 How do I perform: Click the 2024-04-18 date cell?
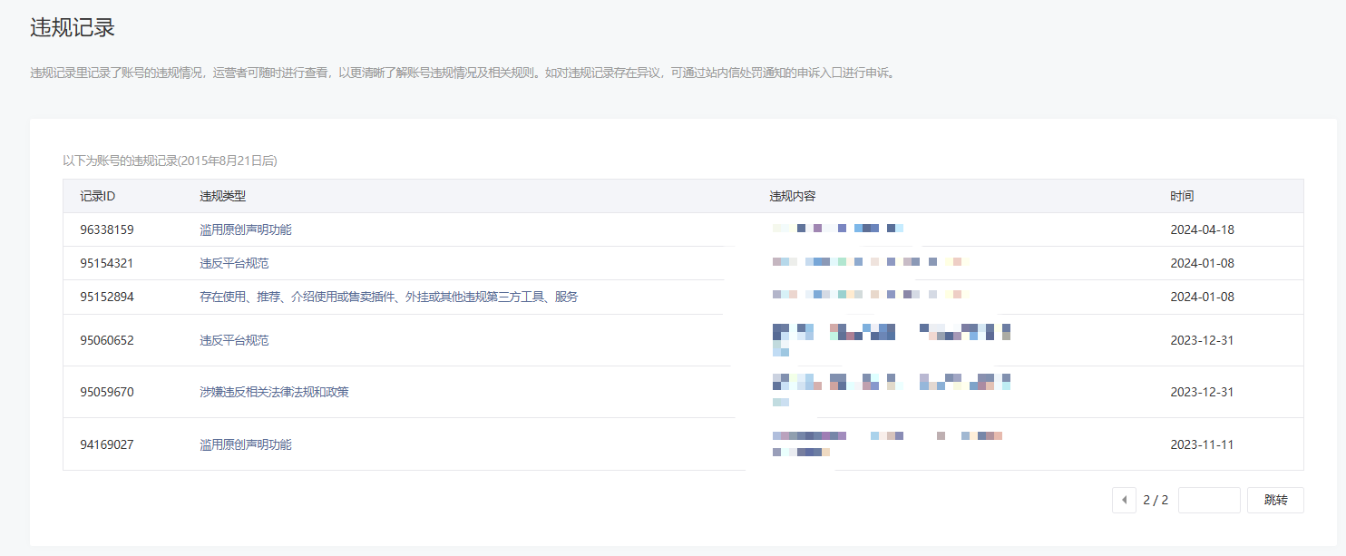[1202, 229]
